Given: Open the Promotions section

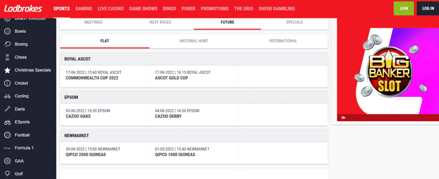Looking at the screenshot, I should click(215, 9).
